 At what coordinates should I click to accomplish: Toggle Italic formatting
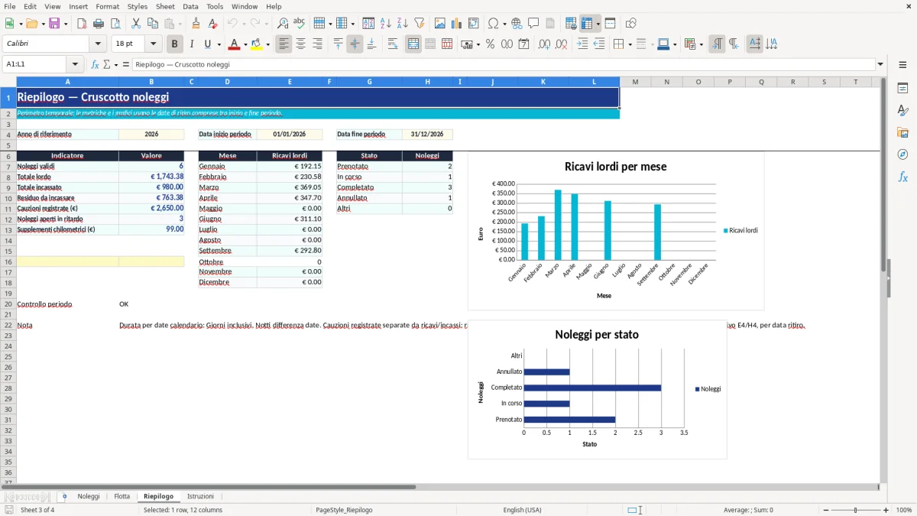pyautogui.click(x=192, y=44)
